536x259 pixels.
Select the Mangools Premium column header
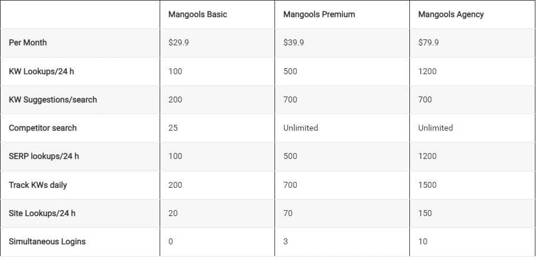coord(319,14)
